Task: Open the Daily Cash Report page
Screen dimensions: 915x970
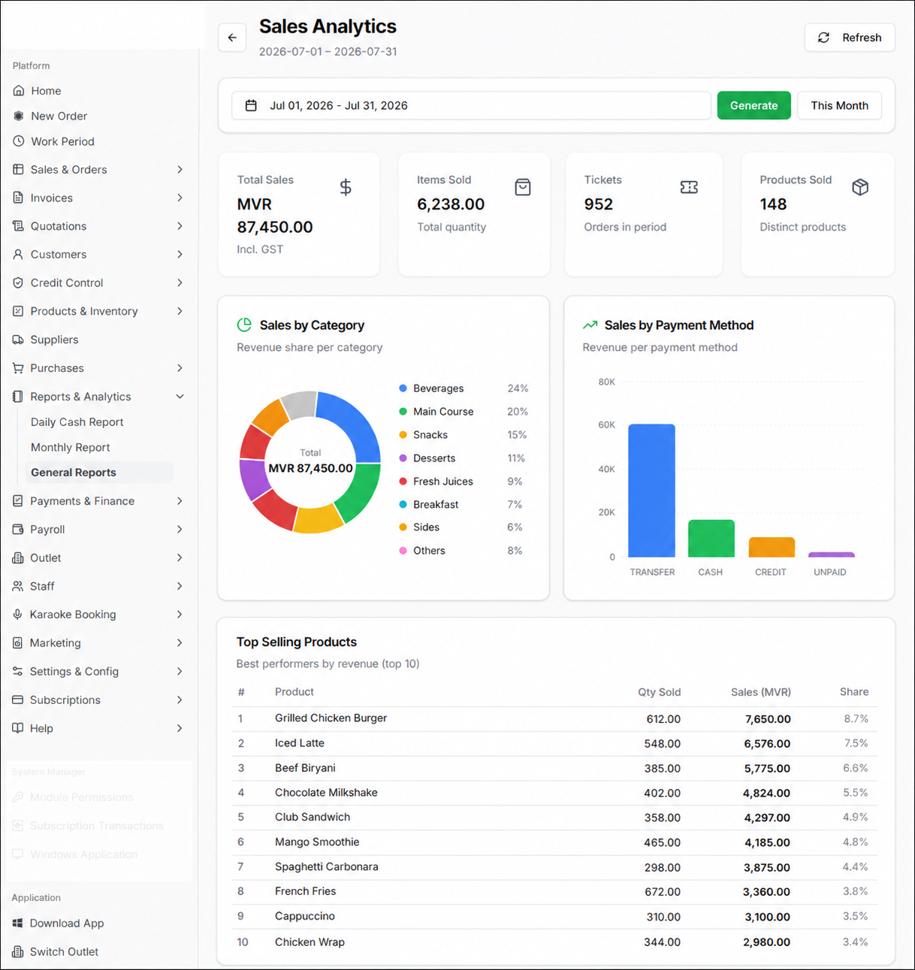Action: pos(77,422)
